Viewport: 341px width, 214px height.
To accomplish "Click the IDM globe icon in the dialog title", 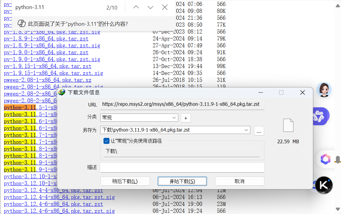I will click(62, 92).
